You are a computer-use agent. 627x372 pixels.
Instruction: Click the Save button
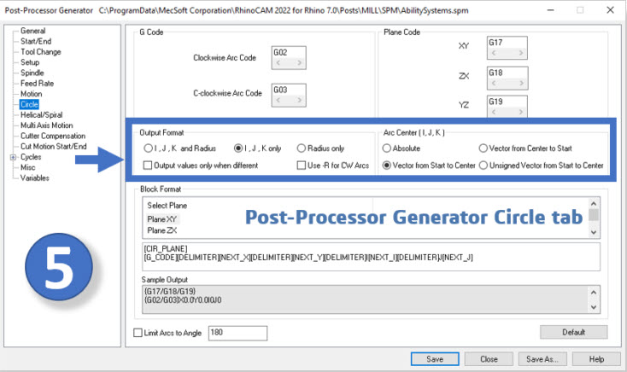[x=435, y=359]
